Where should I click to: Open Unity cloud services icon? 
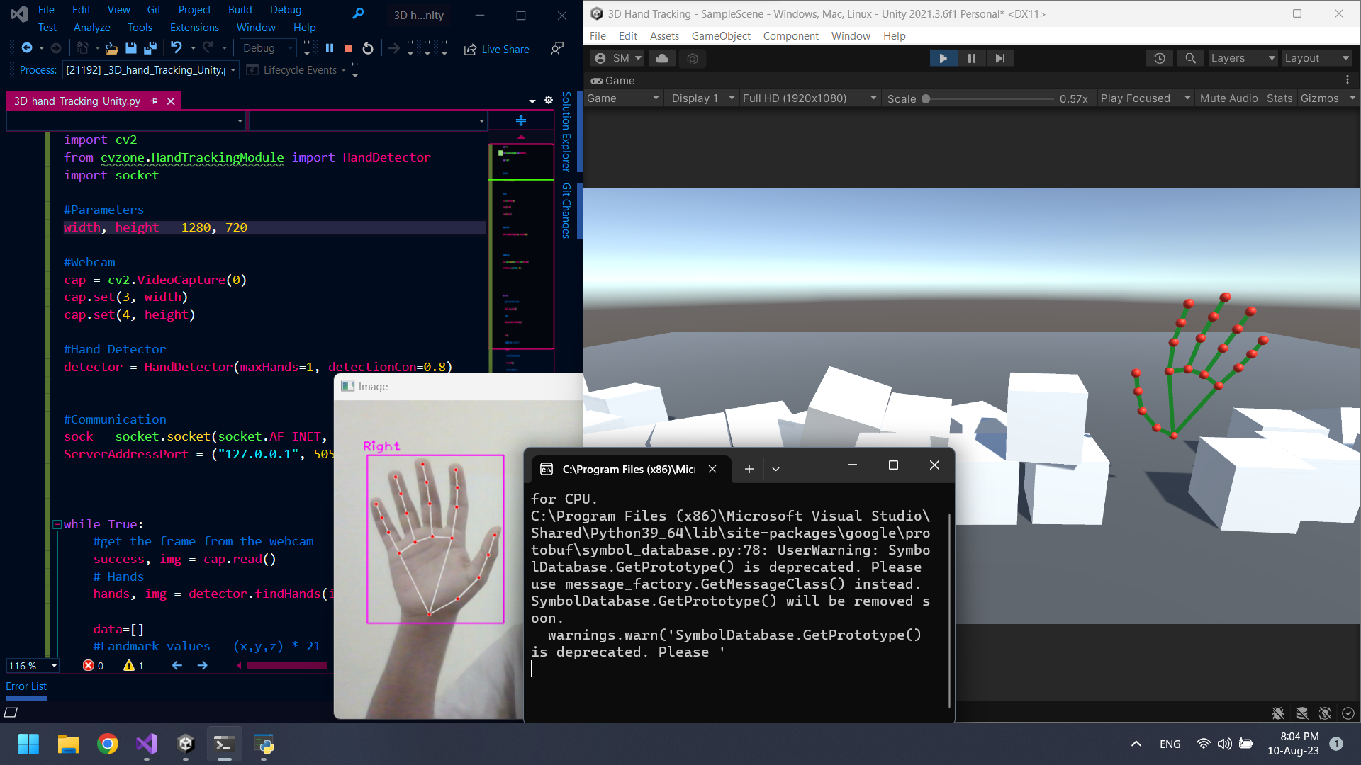coord(661,58)
